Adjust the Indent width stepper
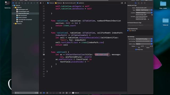The image size is (170, 95). tap(152, 46)
